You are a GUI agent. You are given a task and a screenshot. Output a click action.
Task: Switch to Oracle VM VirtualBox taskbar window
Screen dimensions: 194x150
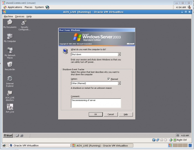click(x=39, y=145)
